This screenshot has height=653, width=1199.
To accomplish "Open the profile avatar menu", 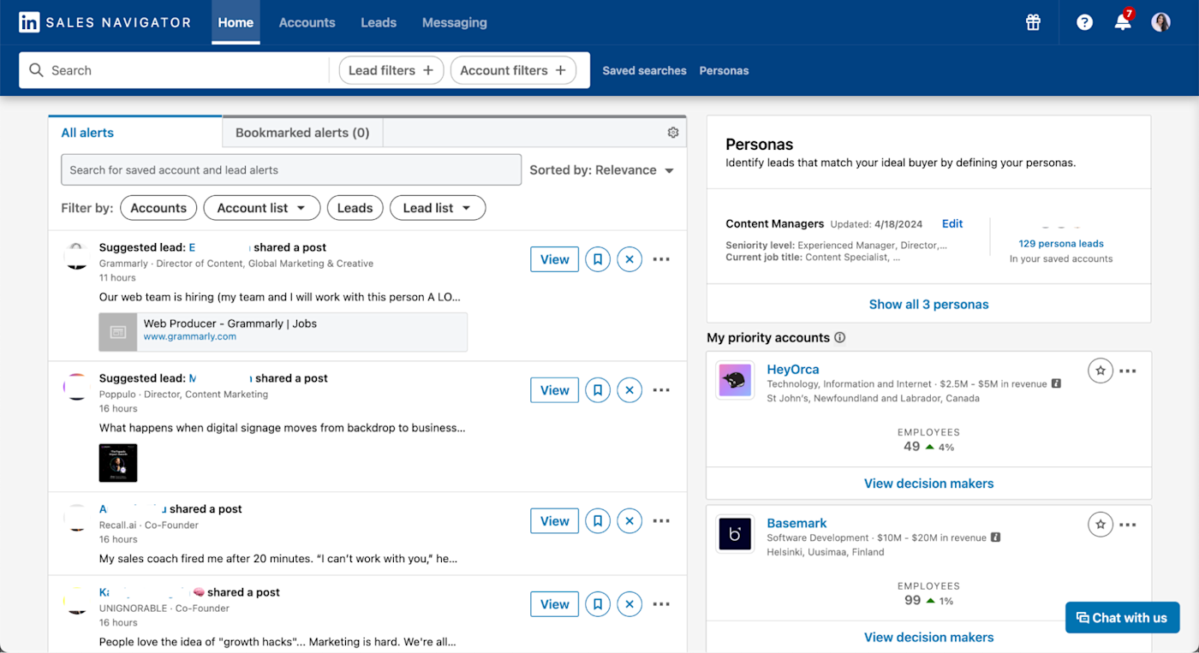I will pyautogui.click(x=1160, y=22).
